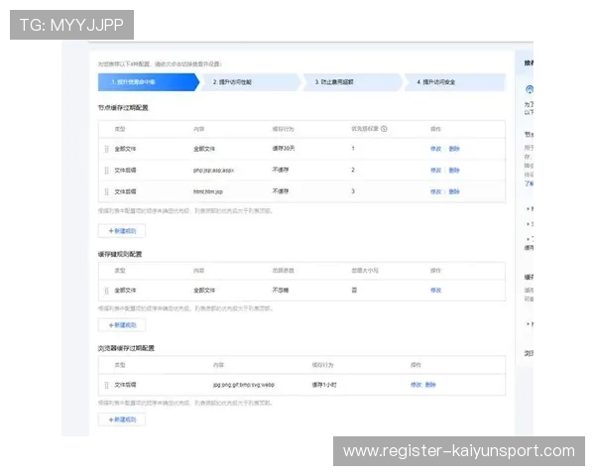Click 新建规则 under 缓存键规则配置
Screen dimensions: 595x476
pyautogui.click(x=122, y=325)
